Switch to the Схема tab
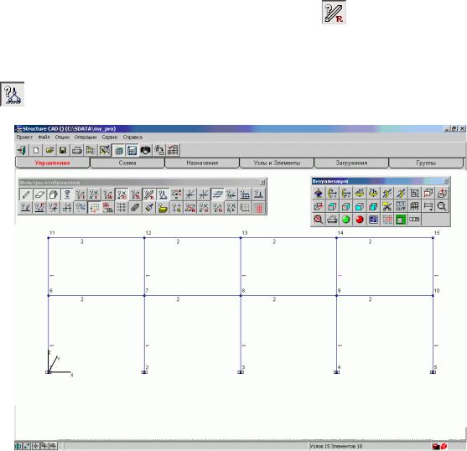Viewport: 467px width, 451px height. tap(127, 163)
